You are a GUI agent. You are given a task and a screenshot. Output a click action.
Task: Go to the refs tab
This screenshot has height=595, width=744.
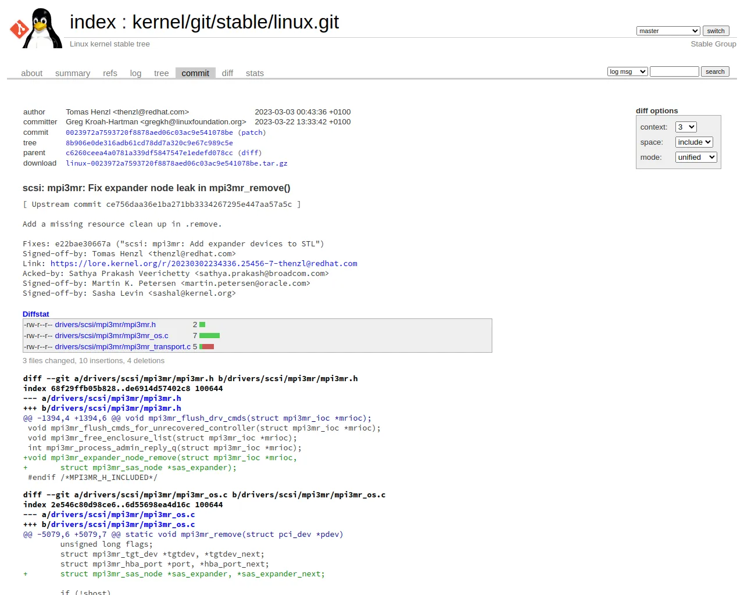tap(110, 73)
